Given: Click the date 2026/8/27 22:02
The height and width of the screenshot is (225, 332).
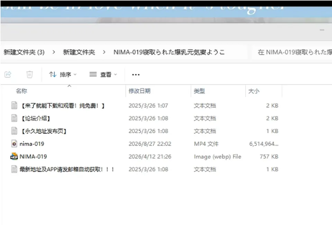Looking at the screenshot, I should click(x=150, y=144).
